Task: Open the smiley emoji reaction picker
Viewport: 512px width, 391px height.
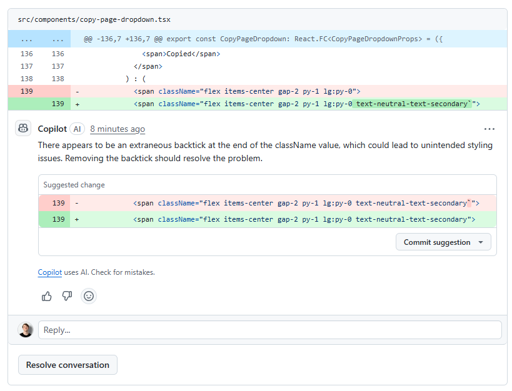Action: point(89,296)
